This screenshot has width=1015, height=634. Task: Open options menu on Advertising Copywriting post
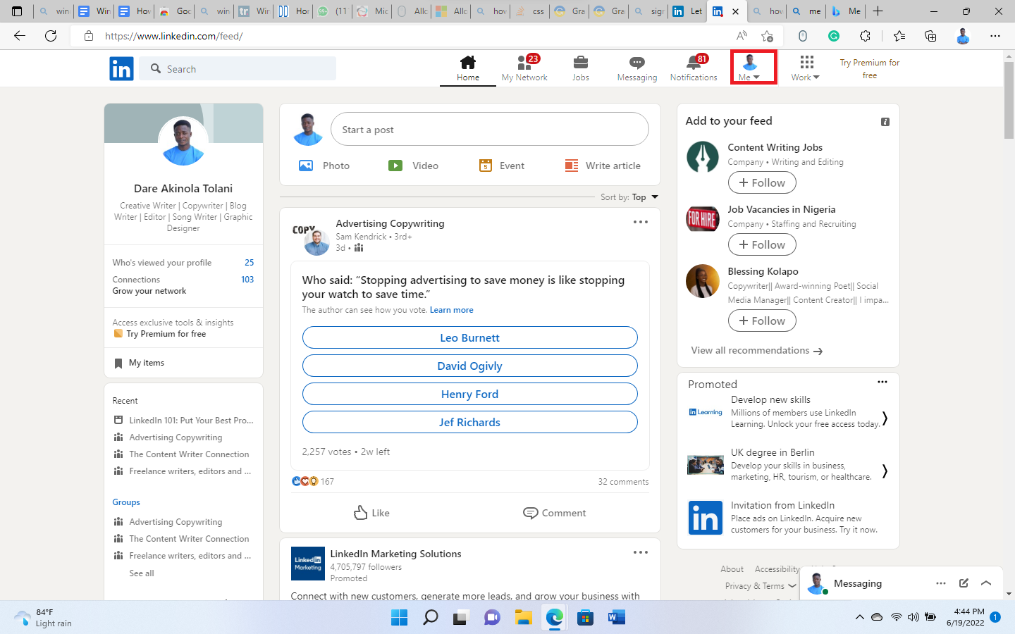click(640, 222)
